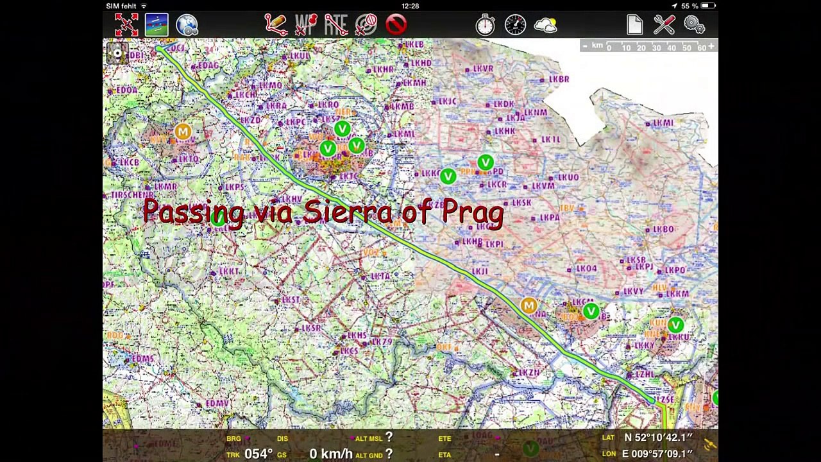This screenshot has width=821, height=462.
Task: Tap the ALT MSL readout
Action: [x=374, y=438]
